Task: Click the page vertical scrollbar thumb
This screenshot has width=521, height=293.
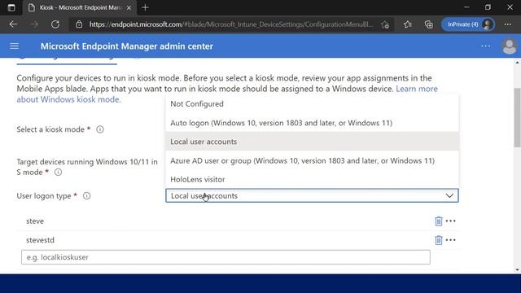Action: pyautogui.click(x=517, y=117)
